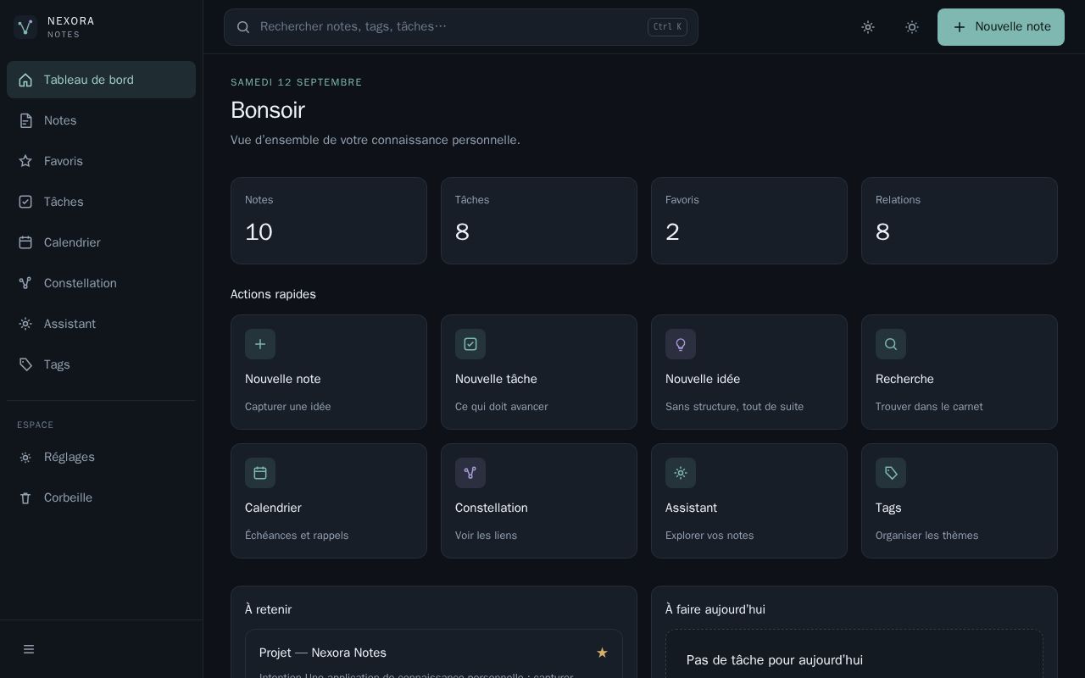Open Tableau de bord in the sidebar

click(101, 80)
